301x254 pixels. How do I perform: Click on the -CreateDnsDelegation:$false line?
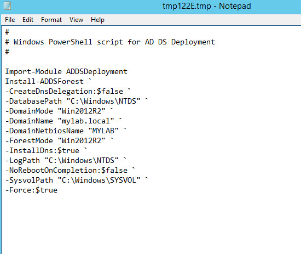68,91
